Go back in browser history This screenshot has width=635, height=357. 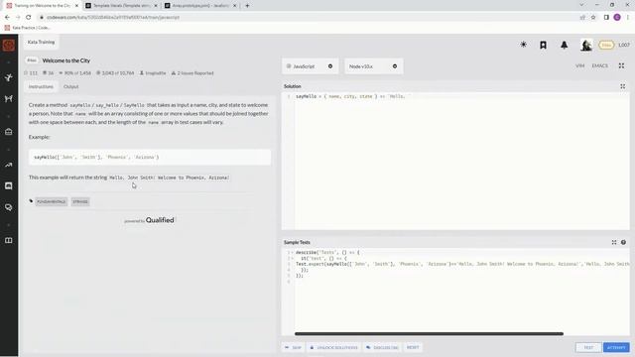[7, 18]
